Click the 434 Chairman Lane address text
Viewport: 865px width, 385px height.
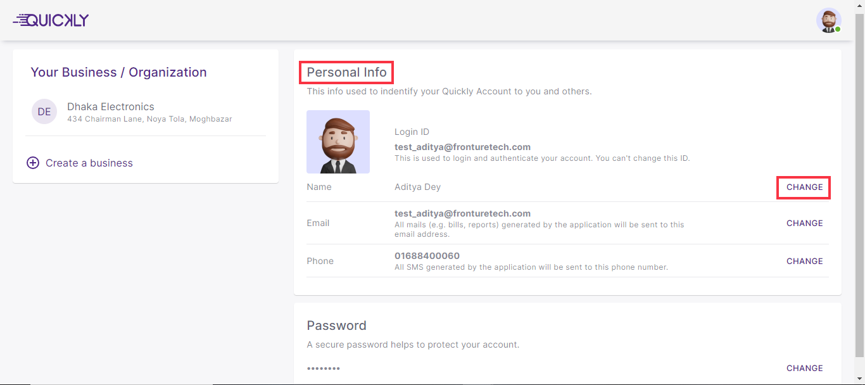tap(149, 119)
